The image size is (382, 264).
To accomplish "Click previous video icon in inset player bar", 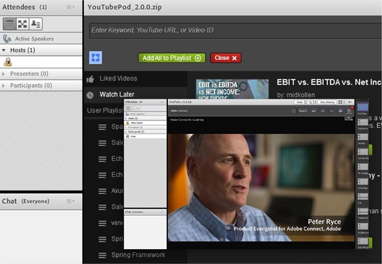I will pyautogui.click(x=314, y=111).
